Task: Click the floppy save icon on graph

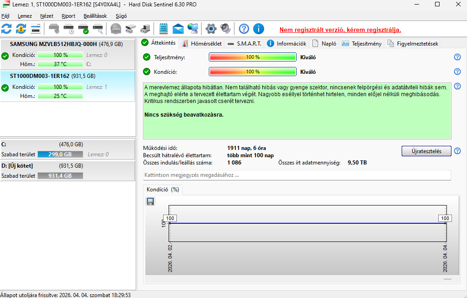Action: 150,201
